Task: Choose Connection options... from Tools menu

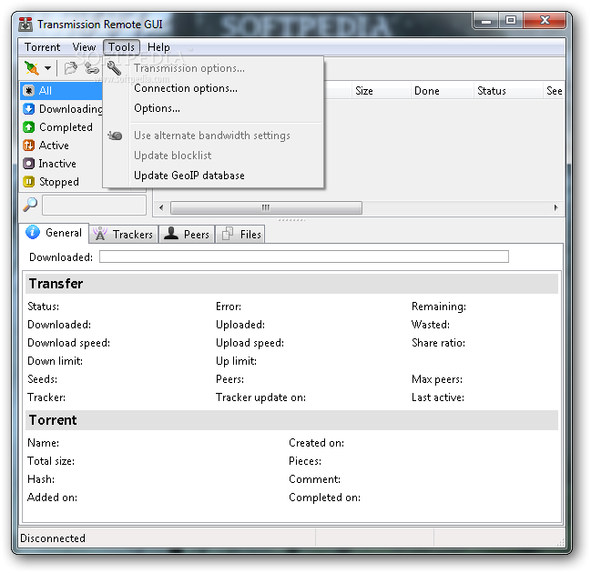Action: coord(213,88)
